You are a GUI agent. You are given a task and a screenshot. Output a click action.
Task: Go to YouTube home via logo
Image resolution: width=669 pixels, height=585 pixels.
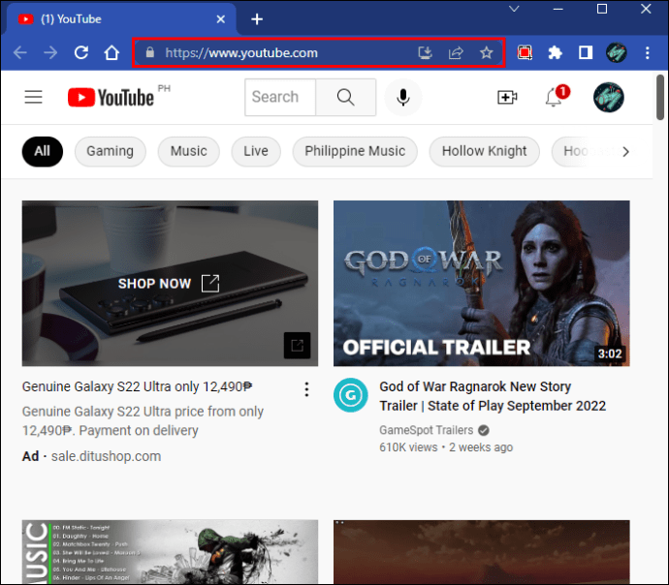point(111,97)
